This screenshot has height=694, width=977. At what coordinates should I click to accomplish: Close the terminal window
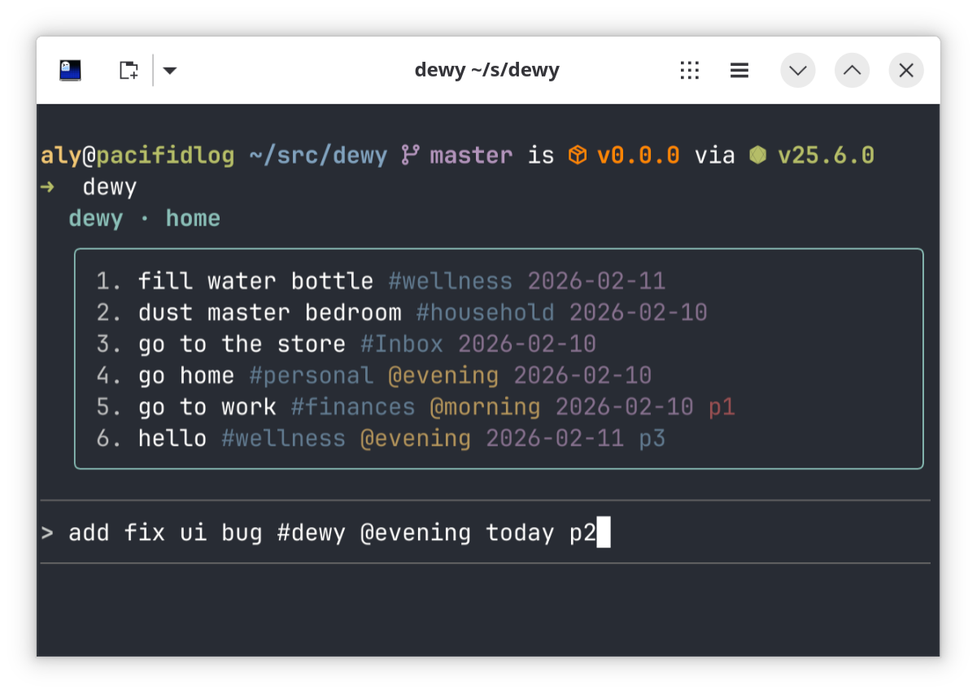click(906, 71)
